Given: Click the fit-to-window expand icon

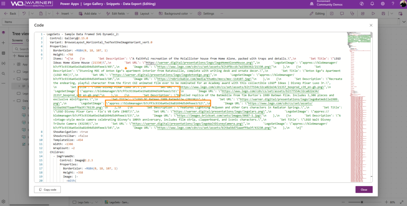Looking at the screenshot, I should pos(401,202).
